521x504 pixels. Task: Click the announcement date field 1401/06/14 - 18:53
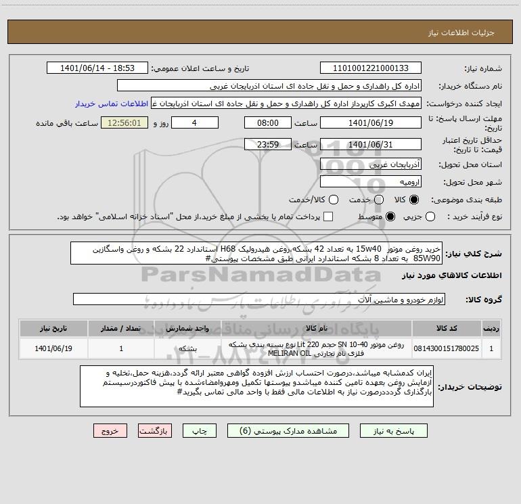tap(97, 68)
